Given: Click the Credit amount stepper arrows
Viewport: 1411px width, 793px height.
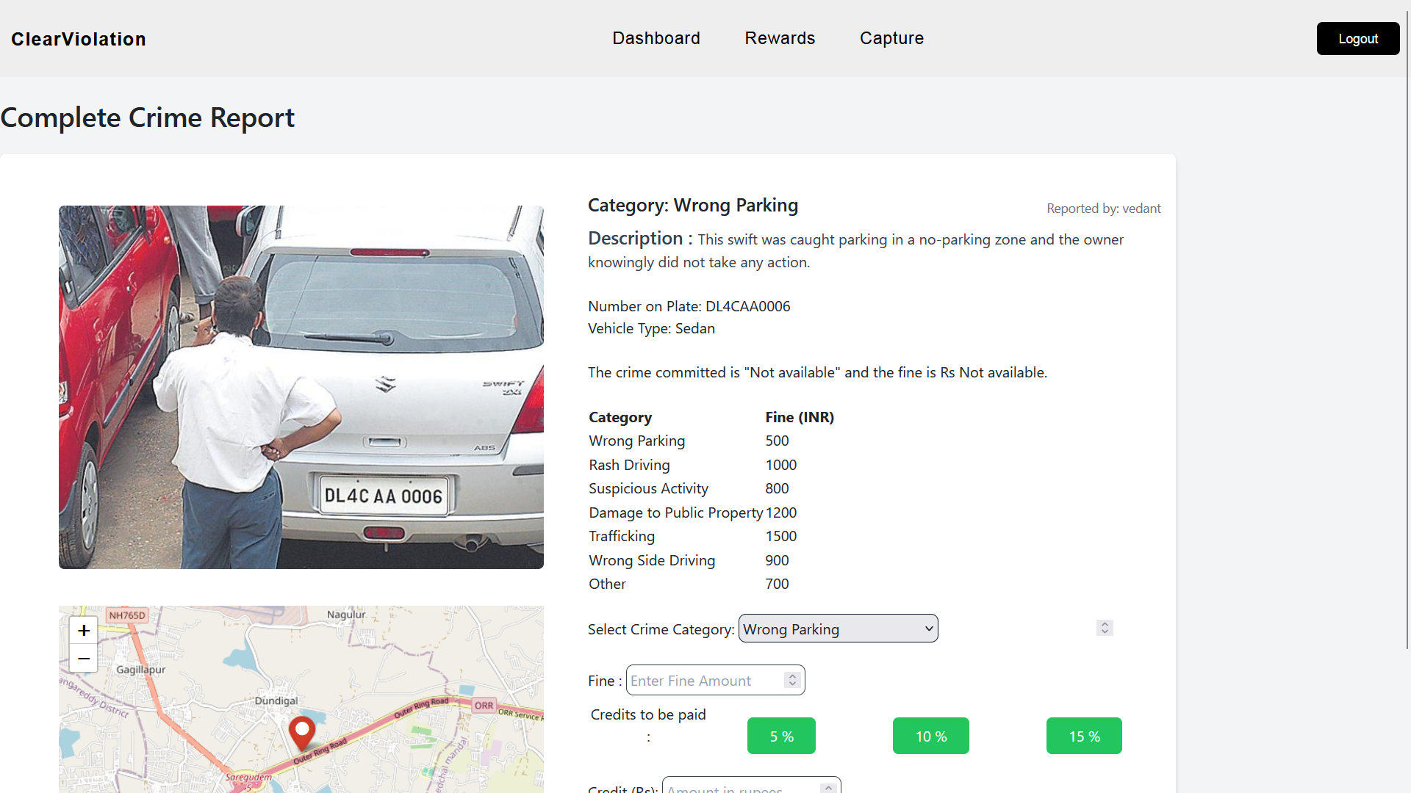Looking at the screenshot, I should click(x=828, y=788).
